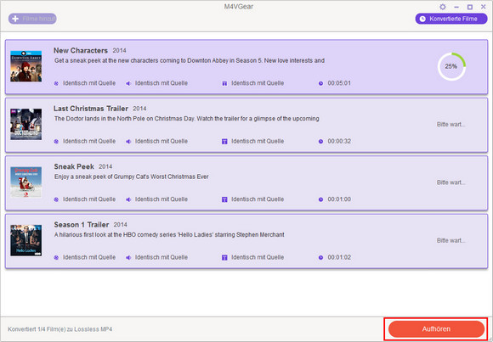Screen dimensions: 493x342
Task: Click subtitle icon in New Characters row
Action: 224,83
